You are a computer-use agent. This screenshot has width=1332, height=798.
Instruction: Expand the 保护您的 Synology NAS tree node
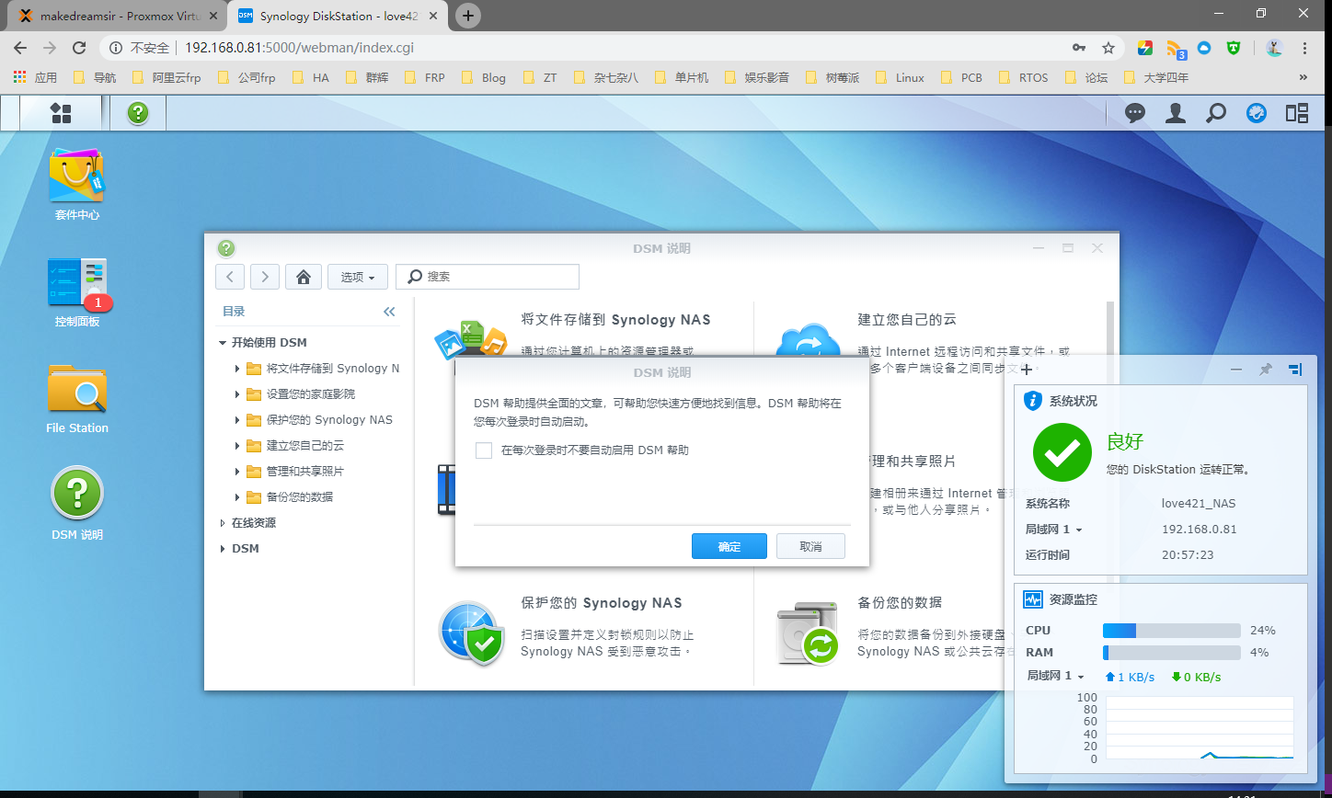238,420
